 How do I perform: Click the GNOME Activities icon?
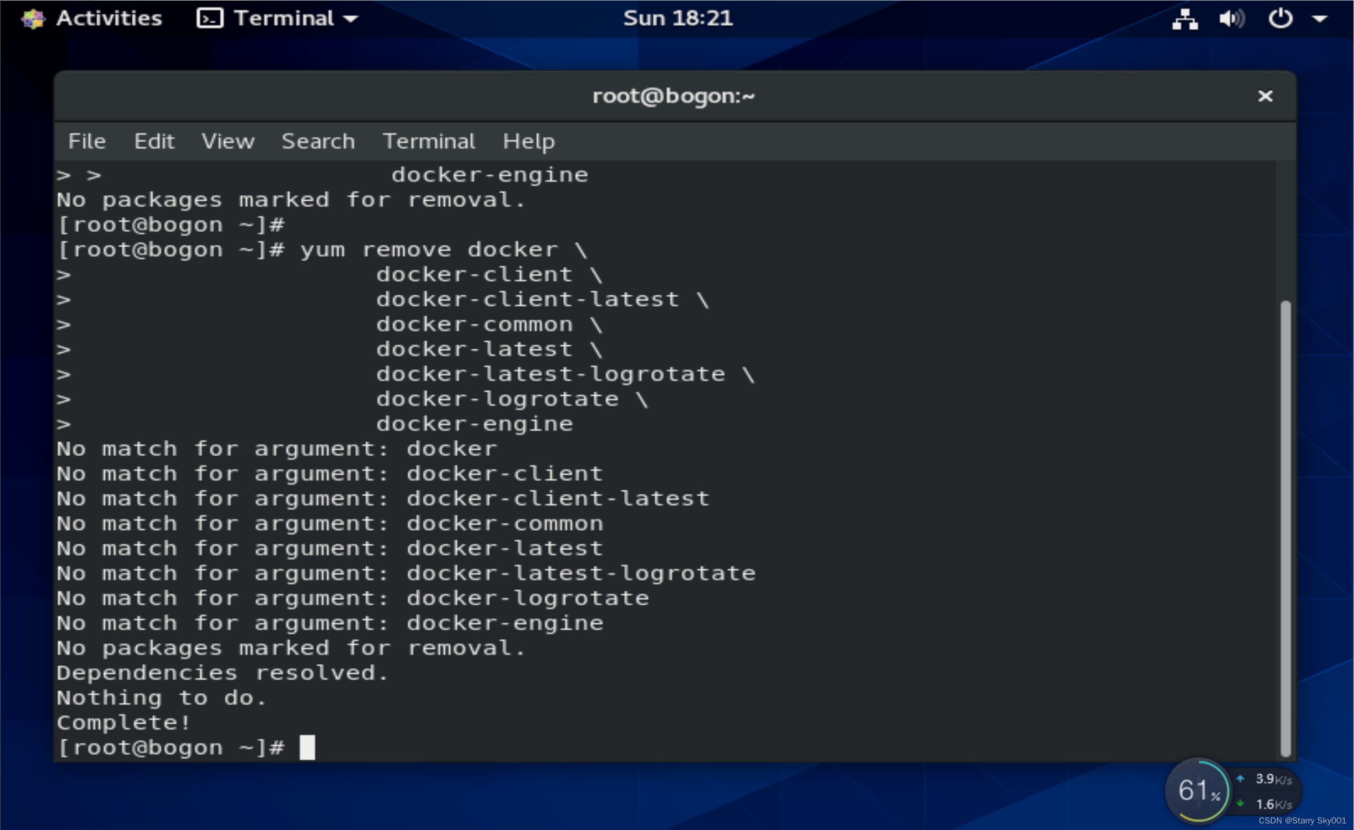coord(33,18)
